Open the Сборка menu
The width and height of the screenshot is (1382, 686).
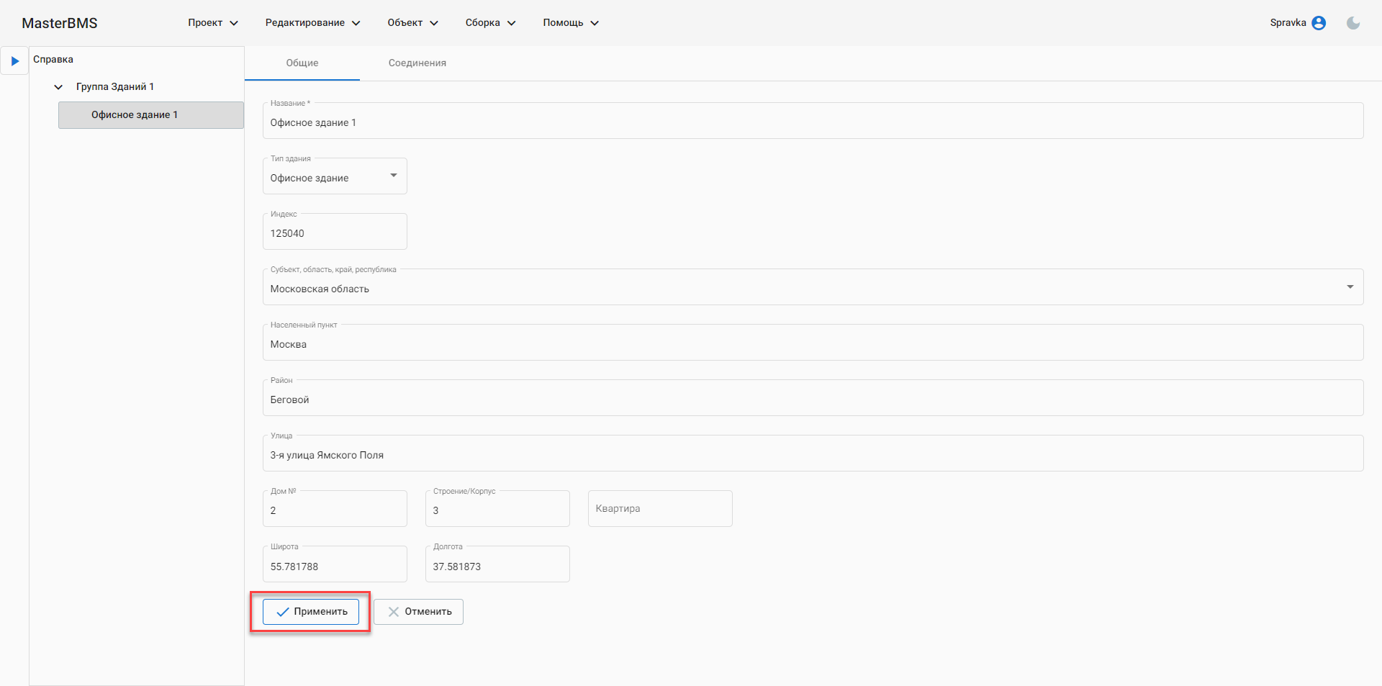pyautogui.click(x=490, y=23)
